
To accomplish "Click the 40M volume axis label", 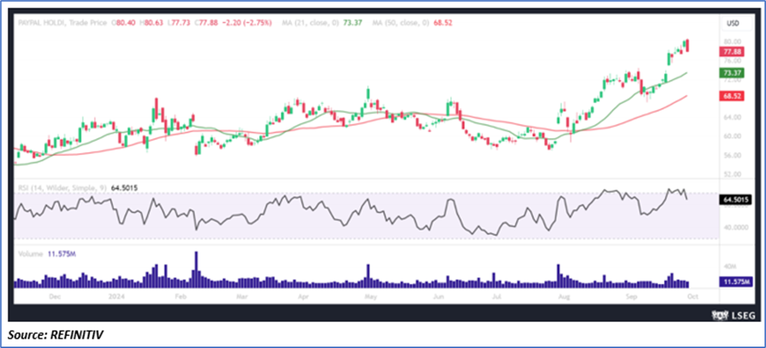I will pos(730,266).
